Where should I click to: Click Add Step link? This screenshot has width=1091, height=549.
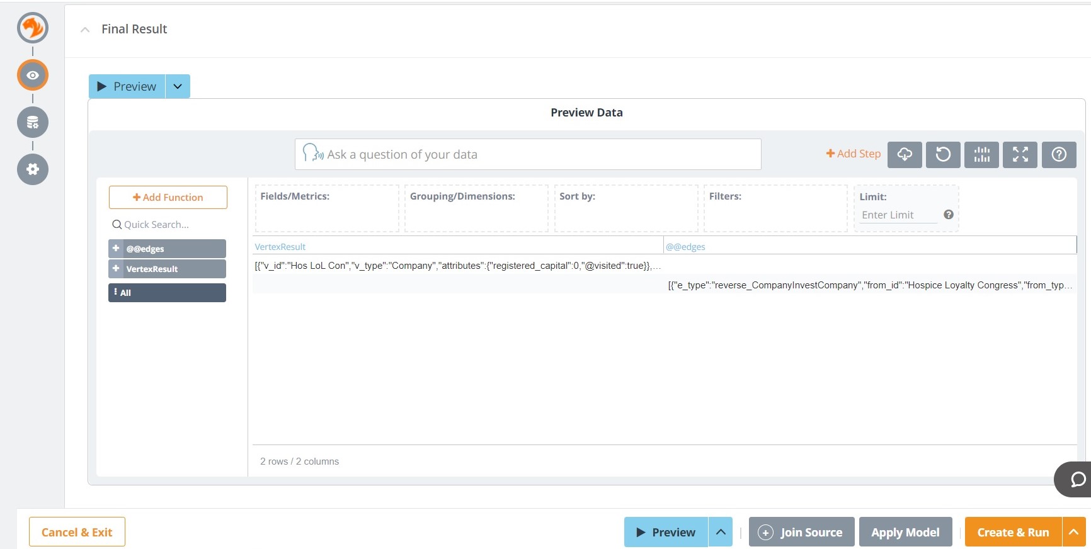pyautogui.click(x=854, y=154)
